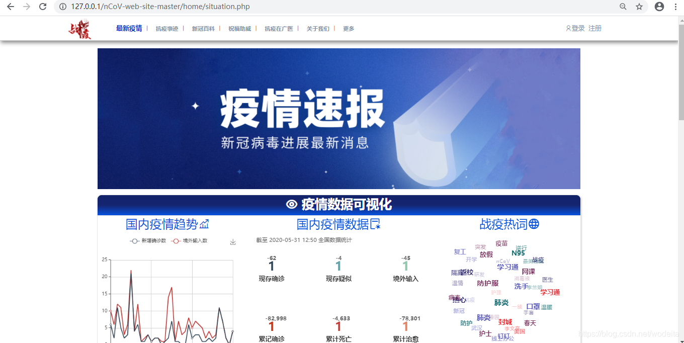Click the 疫情速报 banner image
The height and width of the screenshot is (343, 684).
(x=339, y=119)
